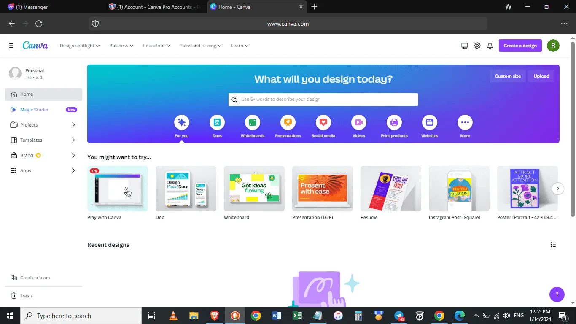Select the Videos category icon
Image resolution: width=576 pixels, height=324 pixels.
pos(359,122)
